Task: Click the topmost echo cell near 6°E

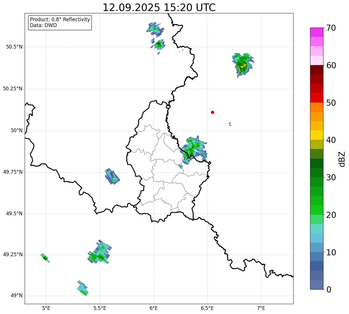Action: tap(155, 29)
